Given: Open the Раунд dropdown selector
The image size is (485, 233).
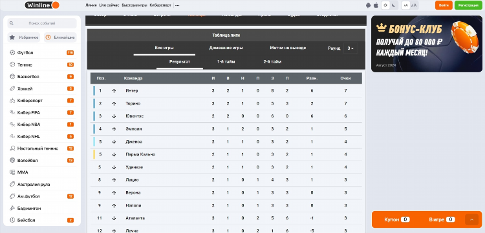Looking at the screenshot, I should 350,48.
